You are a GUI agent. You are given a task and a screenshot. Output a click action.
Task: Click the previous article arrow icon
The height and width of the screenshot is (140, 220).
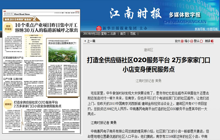[85, 41]
